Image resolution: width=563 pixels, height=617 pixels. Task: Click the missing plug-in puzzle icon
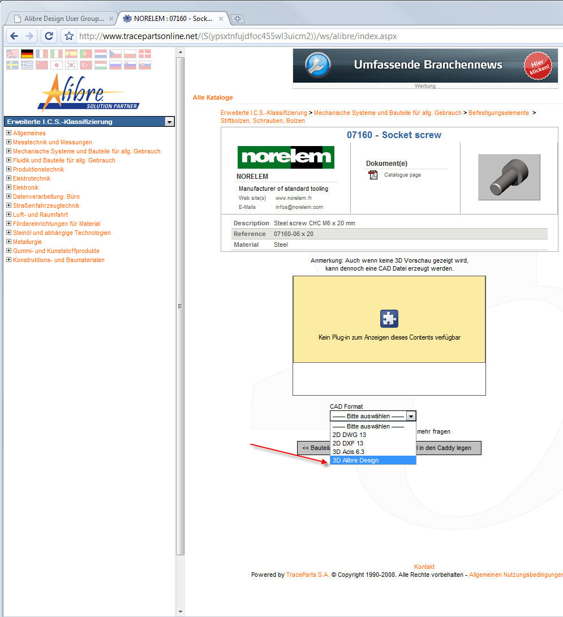[389, 319]
